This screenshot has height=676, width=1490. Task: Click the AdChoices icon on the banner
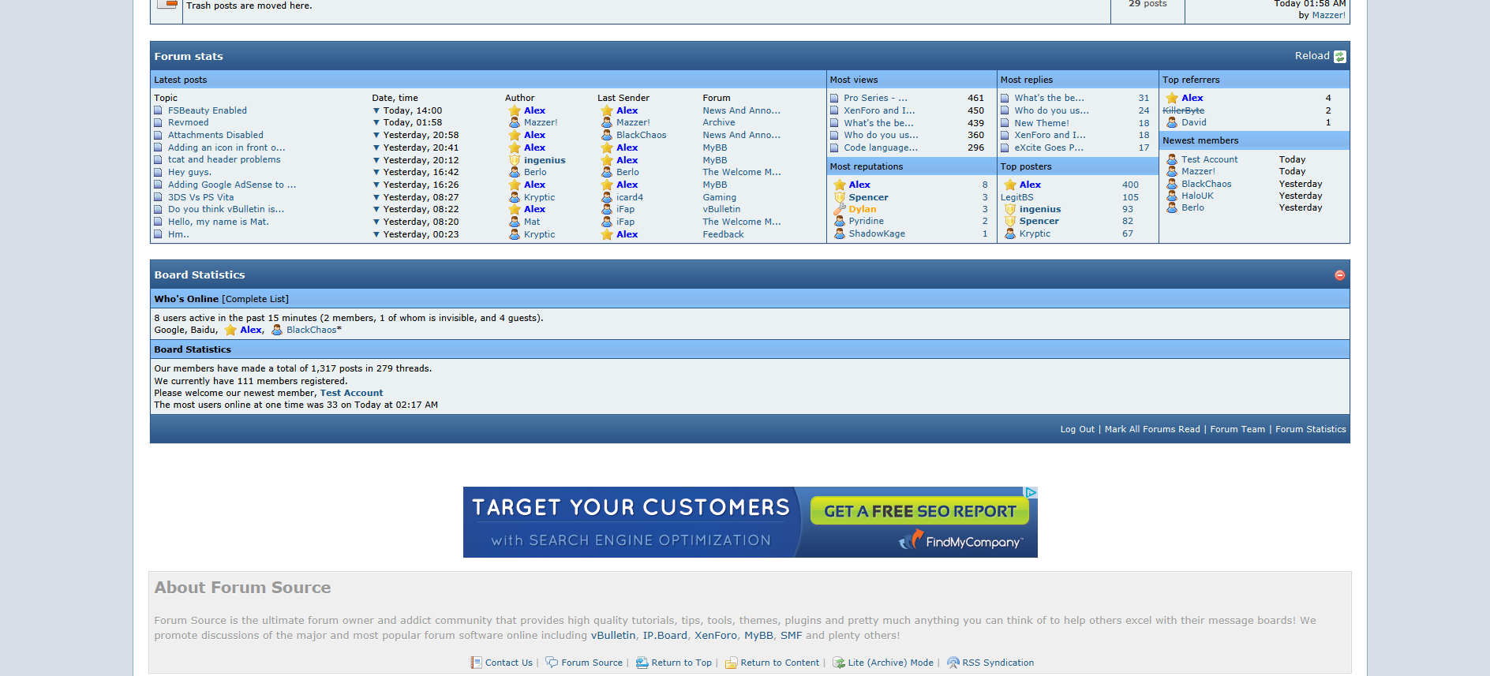[1030, 493]
